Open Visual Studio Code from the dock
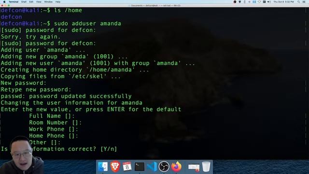309x174 pixels. pos(152,167)
